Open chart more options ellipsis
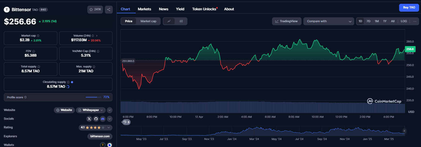 click(415, 21)
